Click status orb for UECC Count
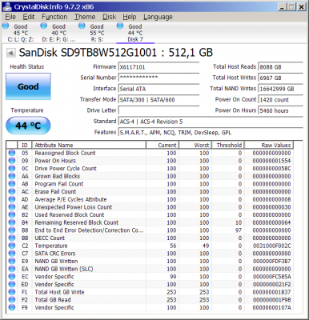Viewport: 309px width, 320px height. (12, 238)
